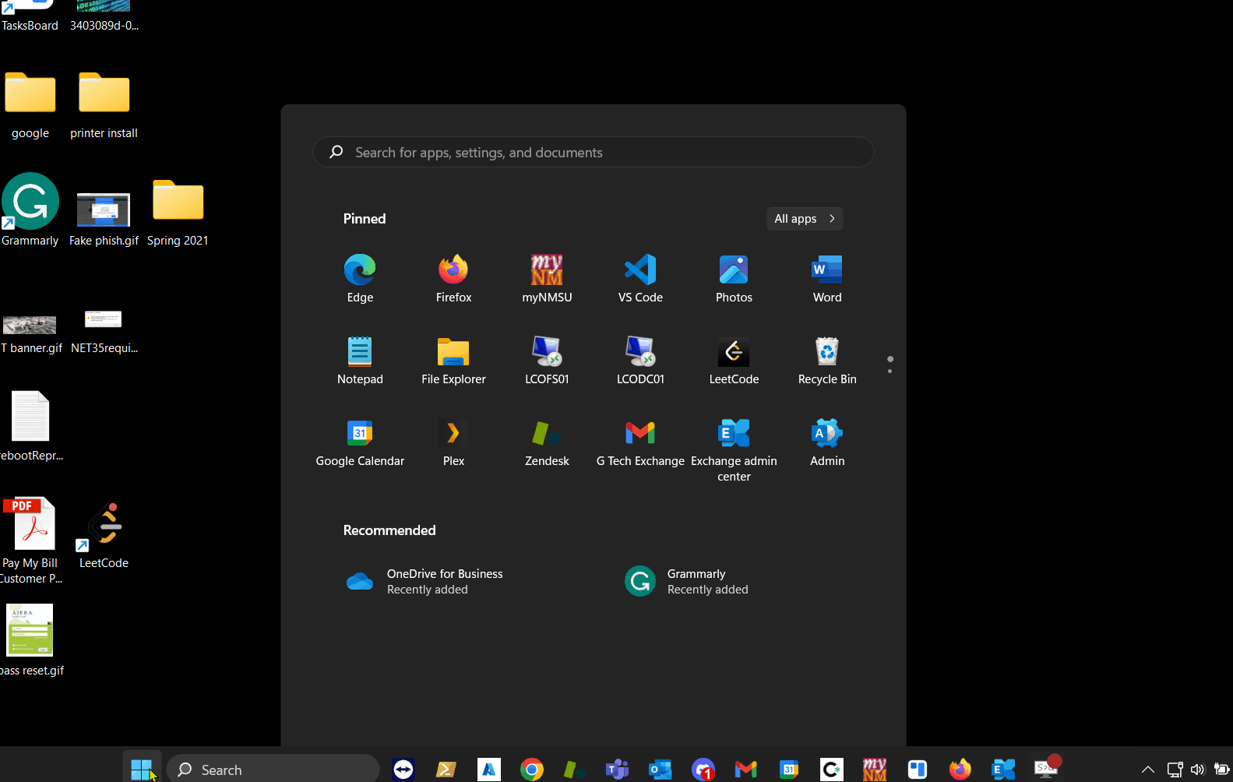Select the printer install desktop folder
Viewport: 1233px width, 782px height.
coord(104,105)
